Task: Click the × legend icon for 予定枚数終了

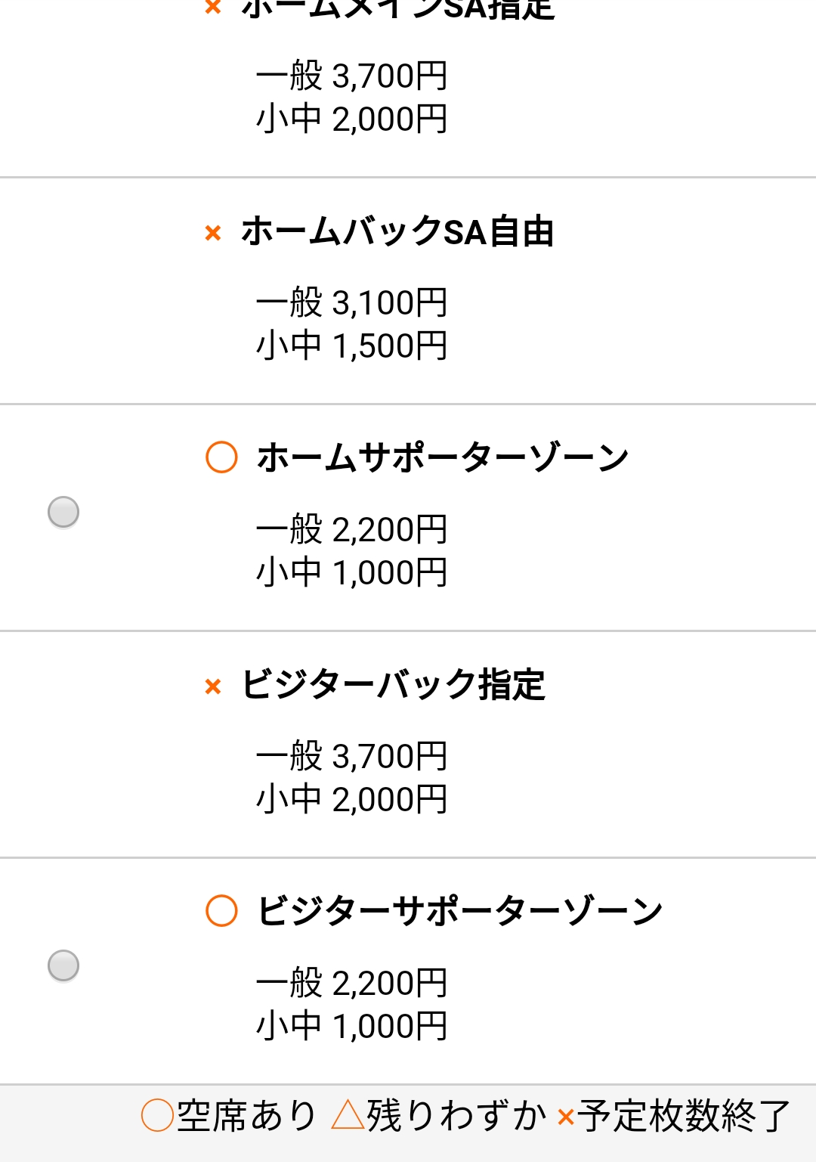Action: (565, 1117)
